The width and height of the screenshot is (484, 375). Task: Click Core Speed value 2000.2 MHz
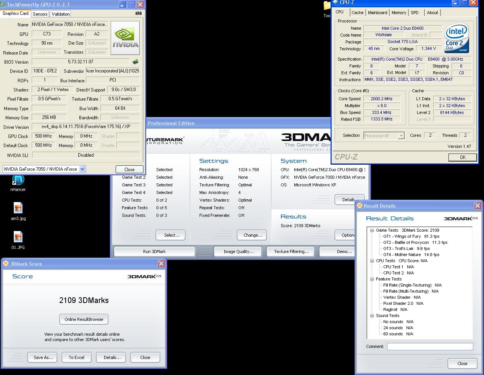[382, 99]
